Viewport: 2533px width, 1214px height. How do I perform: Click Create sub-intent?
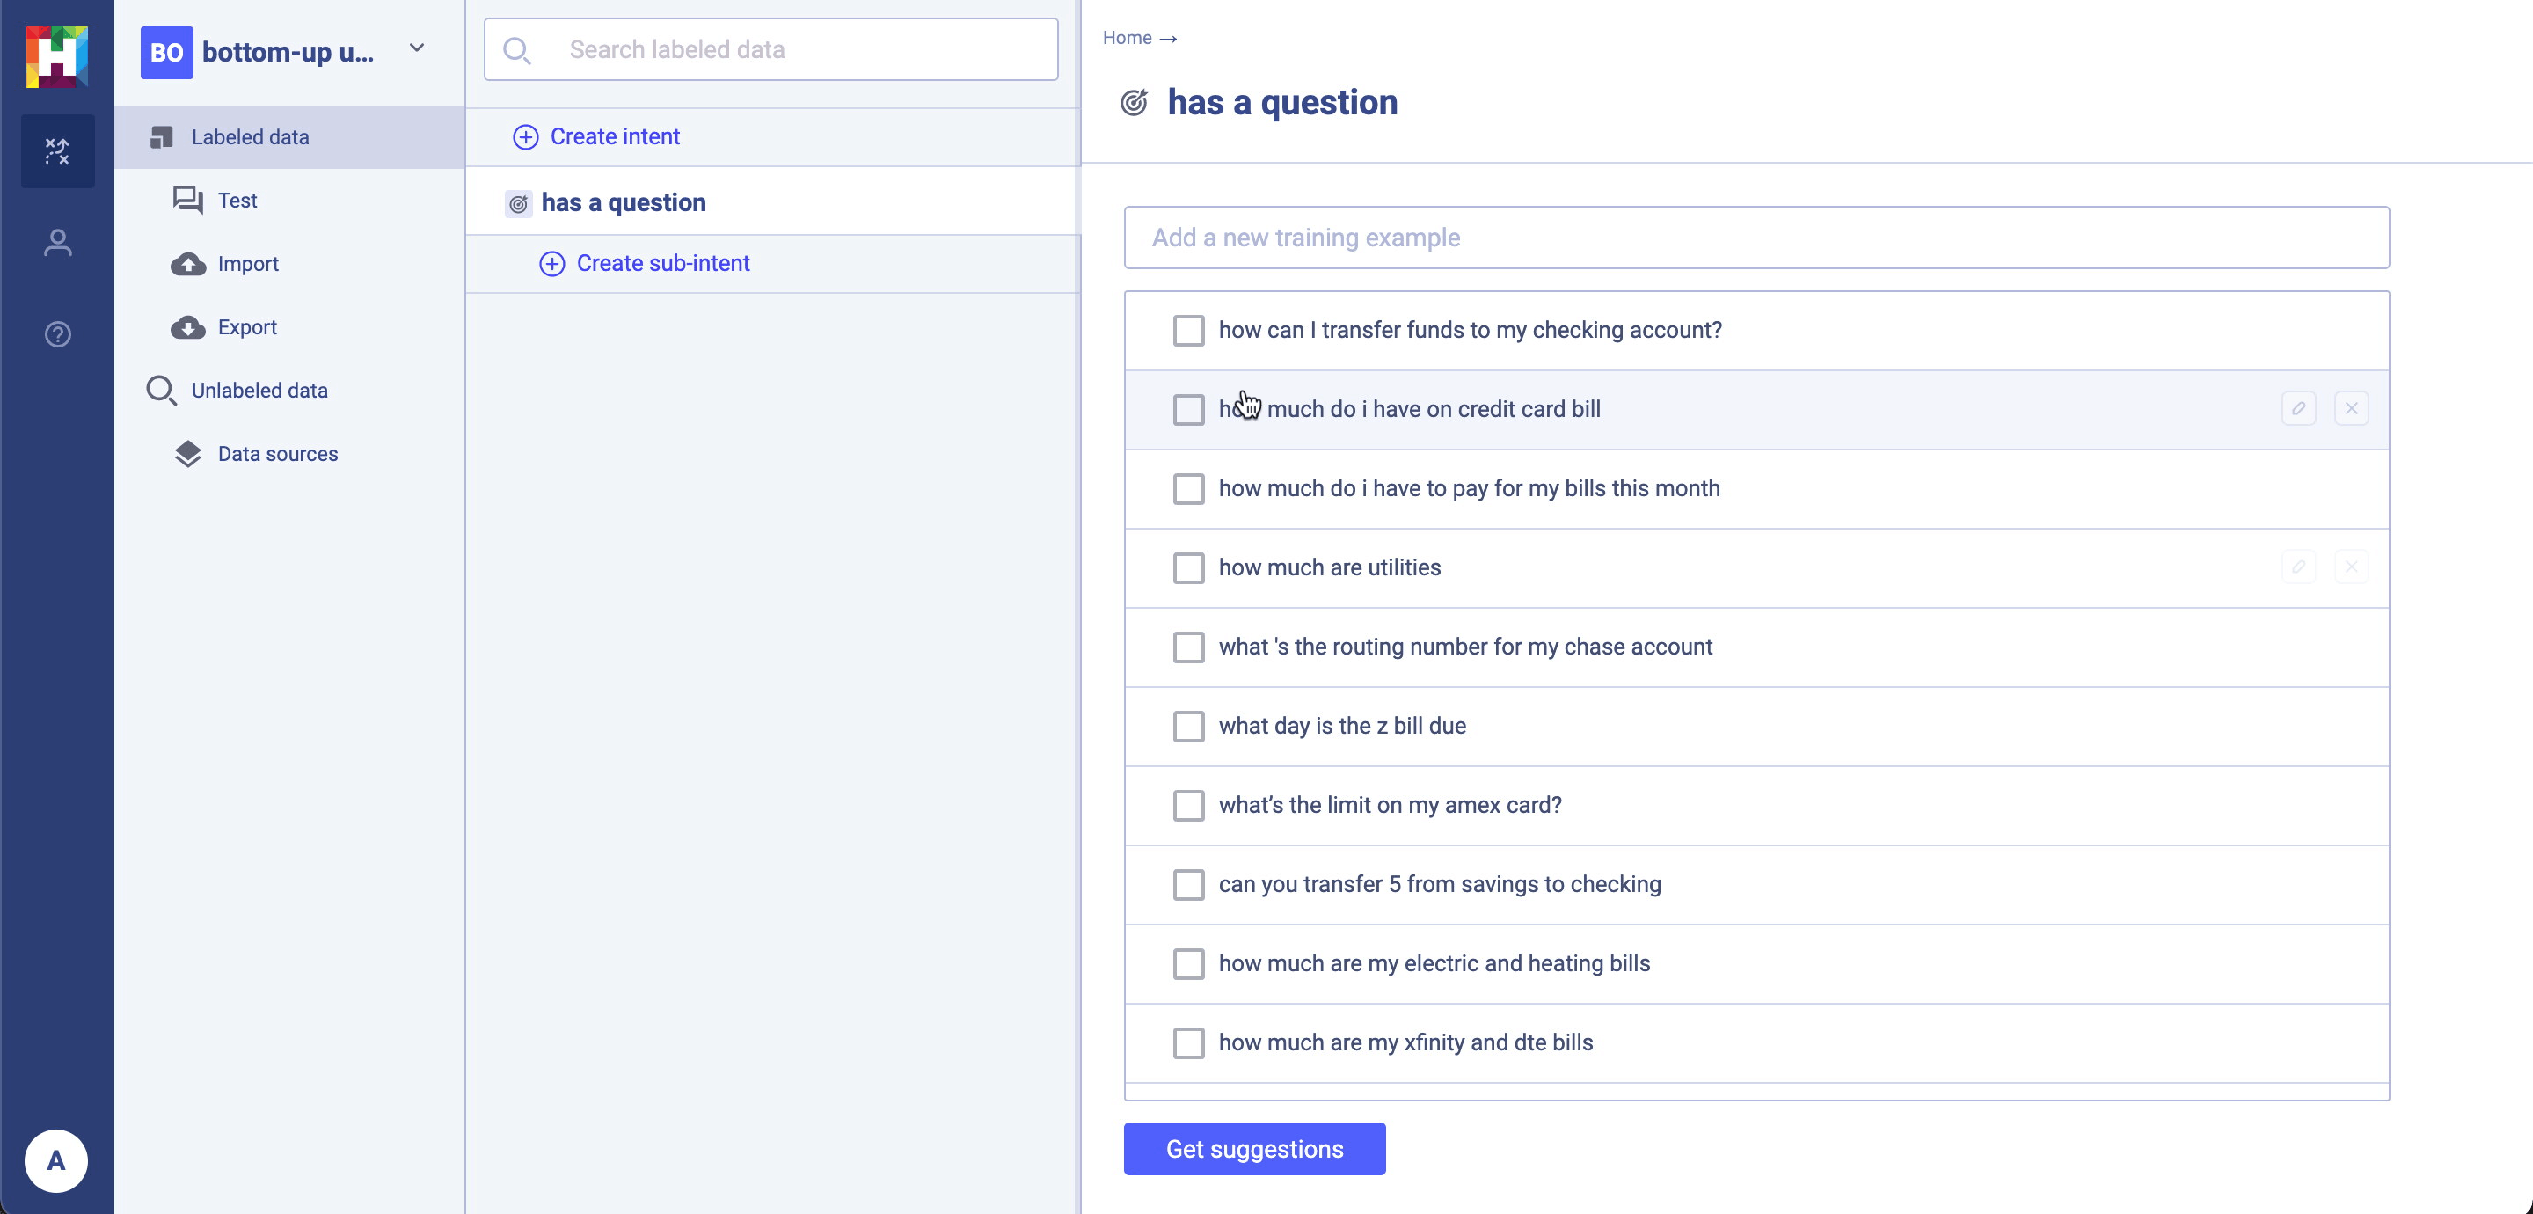(661, 264)
